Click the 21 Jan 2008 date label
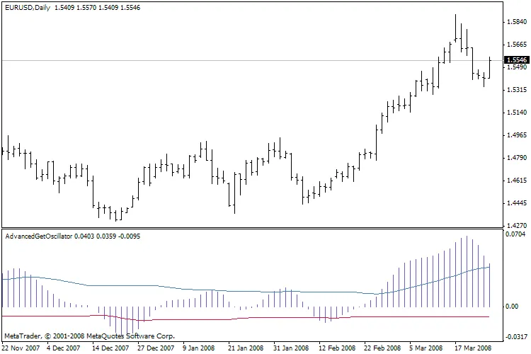Viewport: 531px width, 354px height. pos(246,348)
